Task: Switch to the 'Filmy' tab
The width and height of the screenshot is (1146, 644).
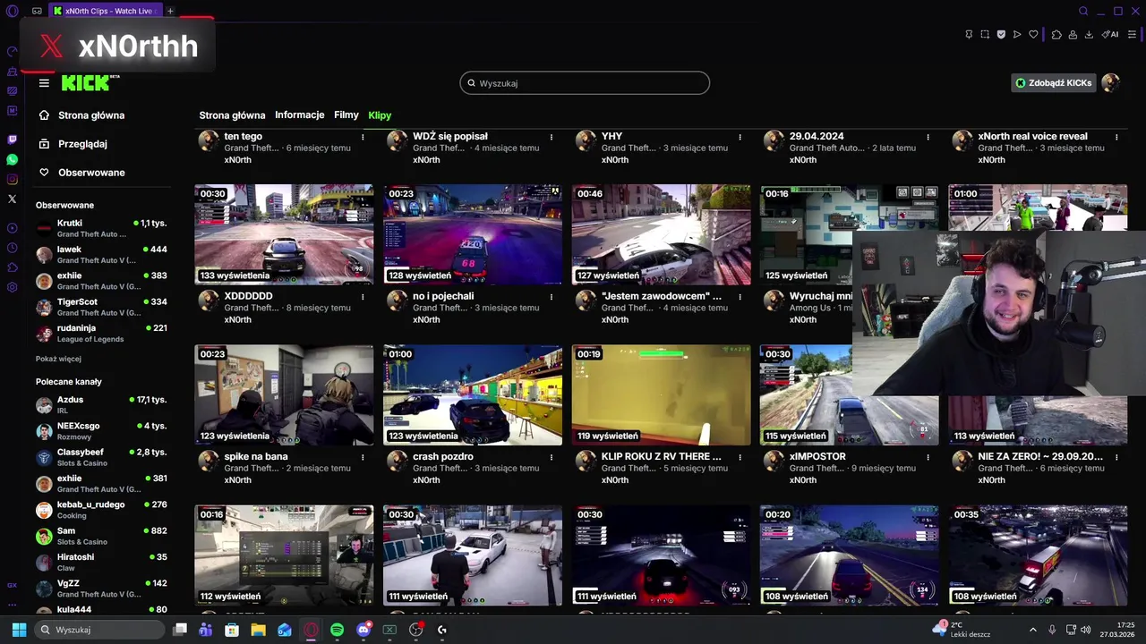Action: click(x=346, y=115)
